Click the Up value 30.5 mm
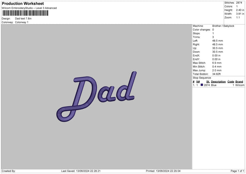Viewport: 246px width, 174px height. click(217, 48)
